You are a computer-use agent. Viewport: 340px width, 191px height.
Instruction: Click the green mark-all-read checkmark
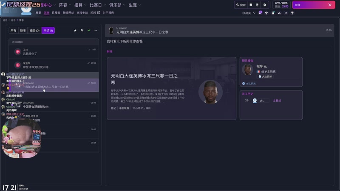point(89,31)
